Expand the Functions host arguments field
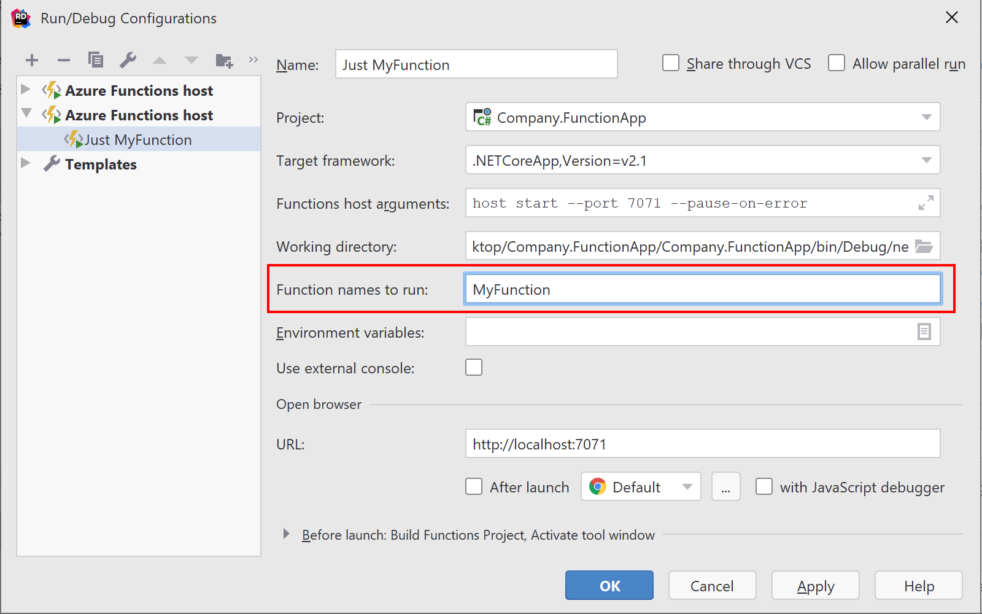This screenshot has height=614, width=982. (926, 203)
